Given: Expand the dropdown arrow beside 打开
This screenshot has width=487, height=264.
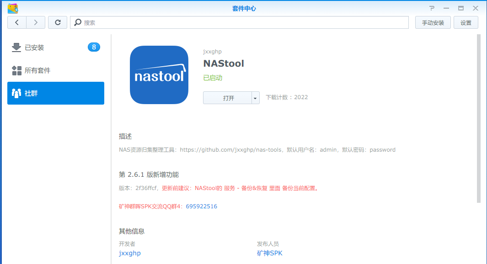Looking at the screenshot, I should pos(256,98).
